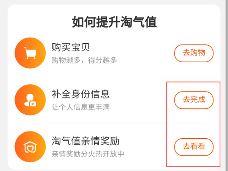Image resolution: width=228 pixels, height=171 pixels.
Task: Click the 如何提升淘气值 heading
Action: coord(114,22)
